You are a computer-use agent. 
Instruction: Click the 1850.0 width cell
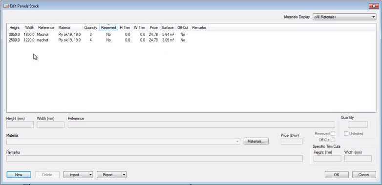(29, 35)
